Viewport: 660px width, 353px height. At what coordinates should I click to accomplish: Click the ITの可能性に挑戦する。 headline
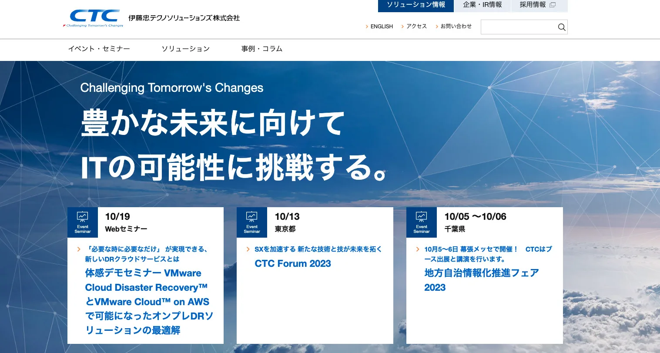tap(234, 168)
